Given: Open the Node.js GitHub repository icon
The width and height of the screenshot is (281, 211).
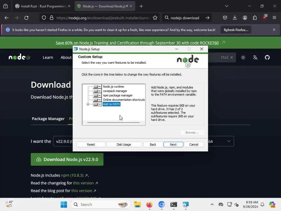Looking at the screenshot, I should (x=267, y=57).
